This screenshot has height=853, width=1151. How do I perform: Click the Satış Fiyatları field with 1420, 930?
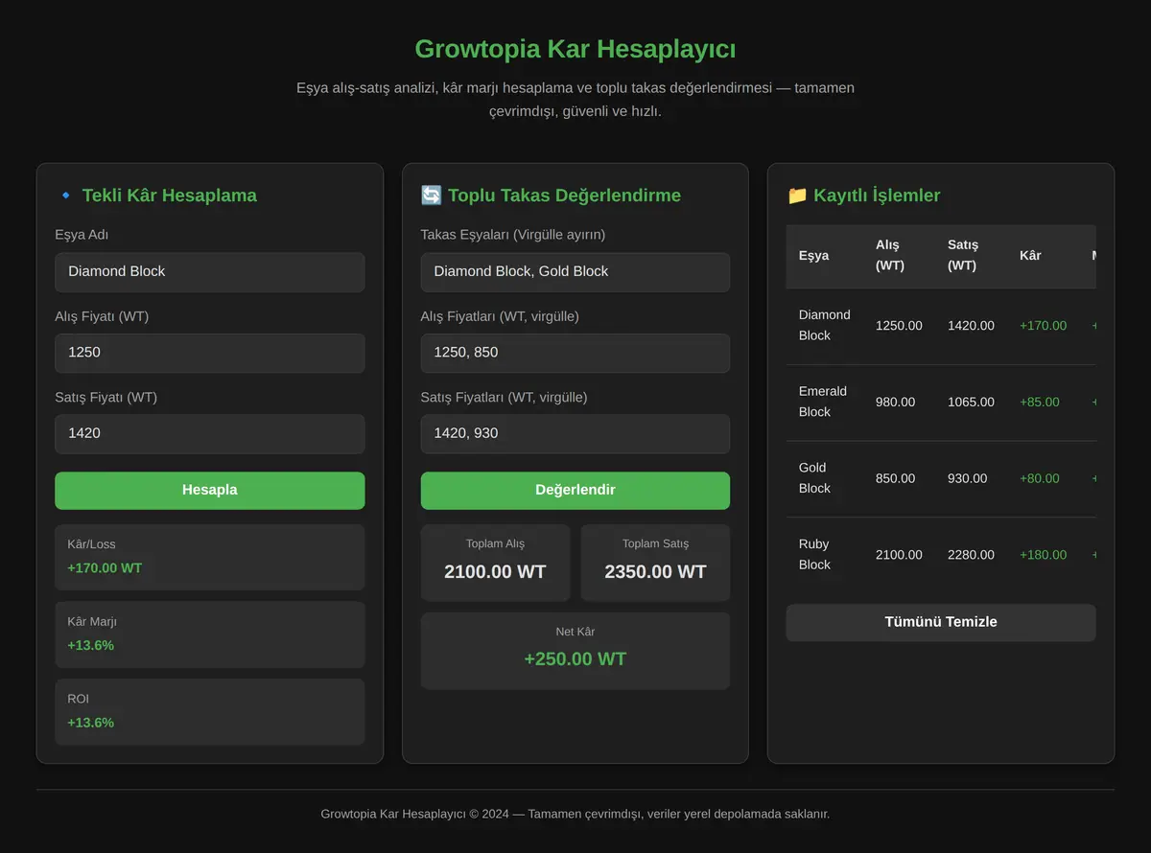[x=575, y=433]
